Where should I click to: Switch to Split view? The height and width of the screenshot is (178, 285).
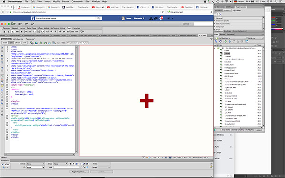pos(11,43)
